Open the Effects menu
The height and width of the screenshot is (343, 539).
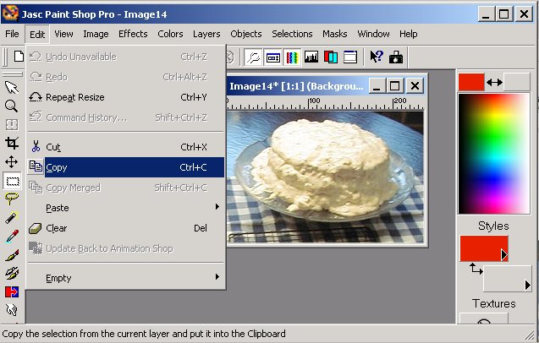click(133, 34)
